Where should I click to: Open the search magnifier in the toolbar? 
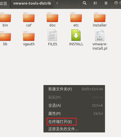pos(85,4)
